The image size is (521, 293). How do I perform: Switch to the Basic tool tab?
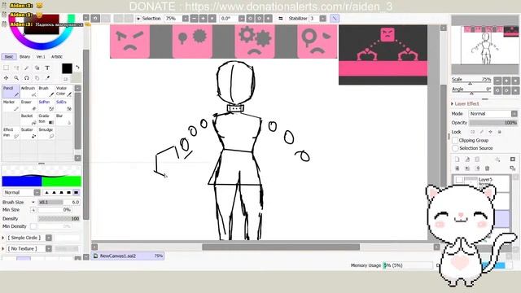tap(9, 57)
